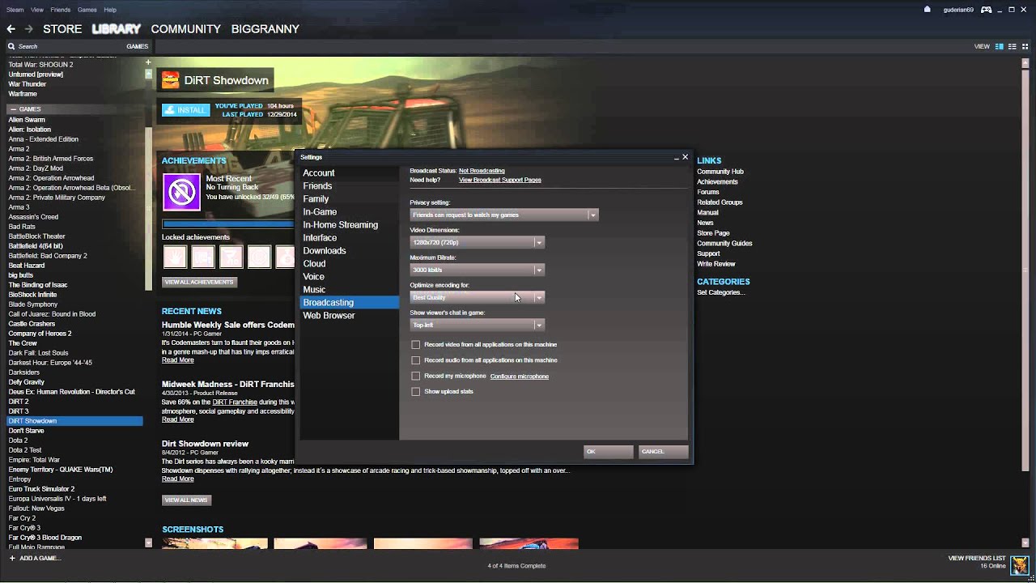1036x583 pixels.
Task: Open guderian69 account name menu
Action: 958,10
